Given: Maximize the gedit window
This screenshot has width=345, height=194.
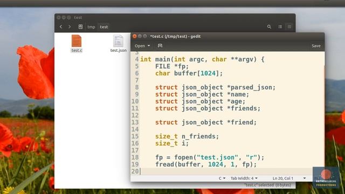Looking at the screenshot, I should pos(145,36).
